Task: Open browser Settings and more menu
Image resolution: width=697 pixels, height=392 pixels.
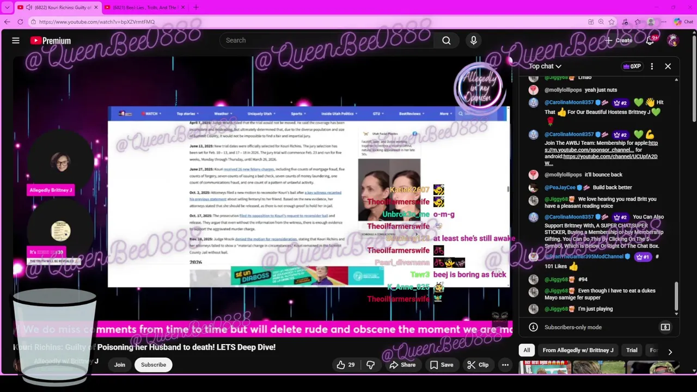Action: click(x=664, y=22)
